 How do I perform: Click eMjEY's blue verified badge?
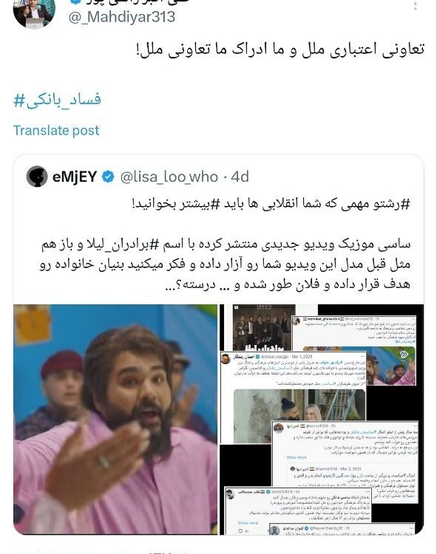(x=108, y=177)
